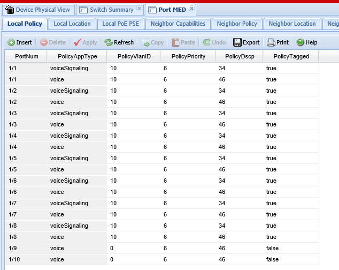Close the Port MED tab
This screenshot has width=339, height=270.
point(191,9)
